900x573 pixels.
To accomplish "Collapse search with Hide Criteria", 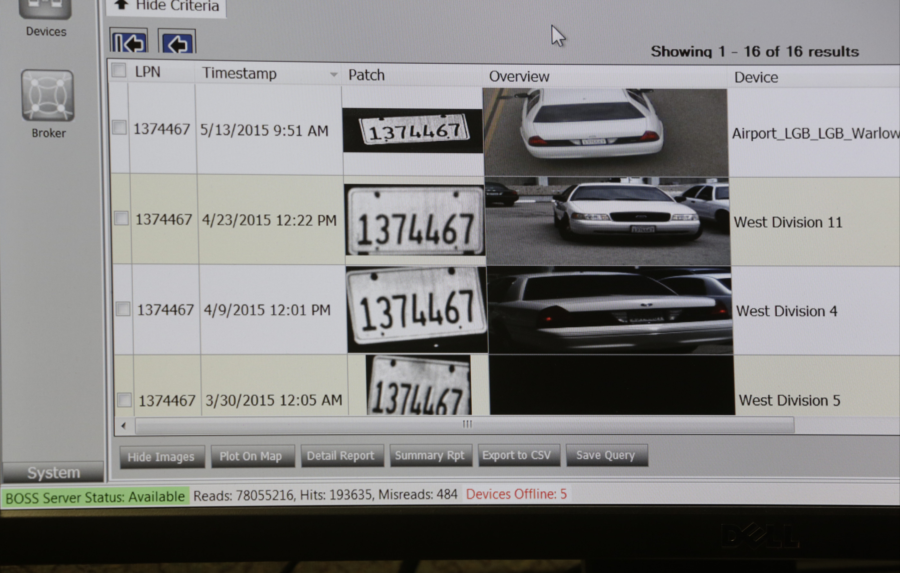I will [167, 6].
